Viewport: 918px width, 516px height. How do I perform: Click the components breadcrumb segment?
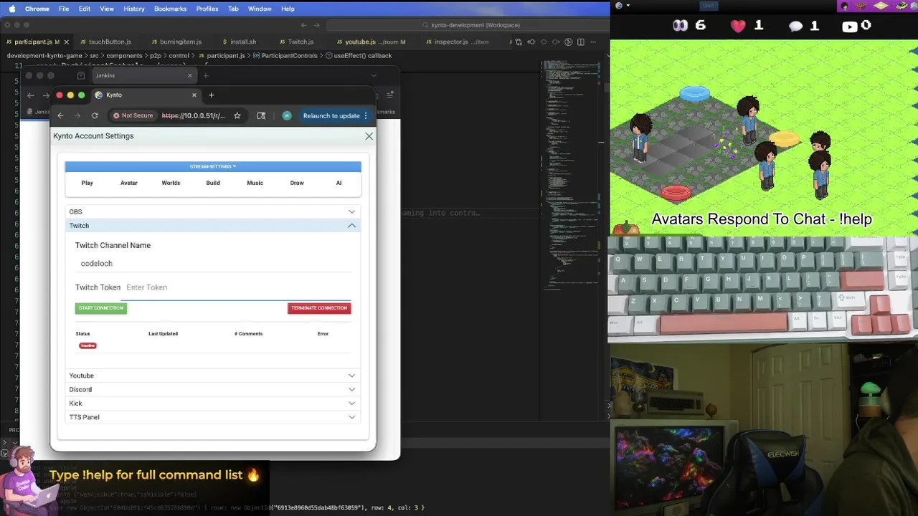(124, 55)
